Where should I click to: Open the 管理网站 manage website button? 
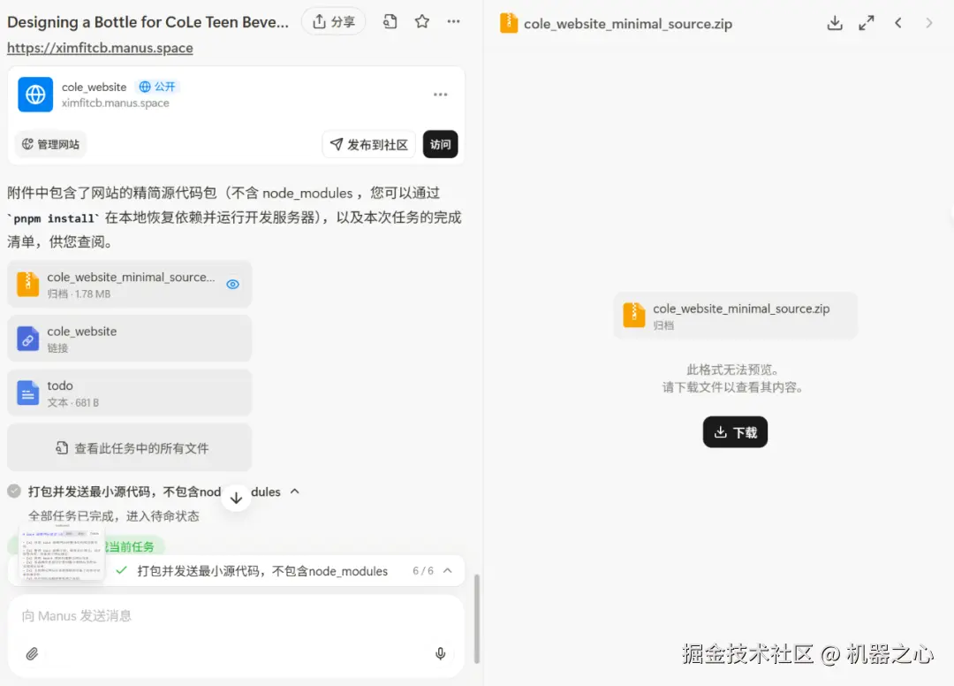[51, 144]
